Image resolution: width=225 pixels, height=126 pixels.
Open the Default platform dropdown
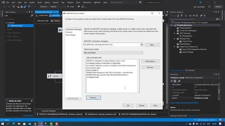click(58, 7)
